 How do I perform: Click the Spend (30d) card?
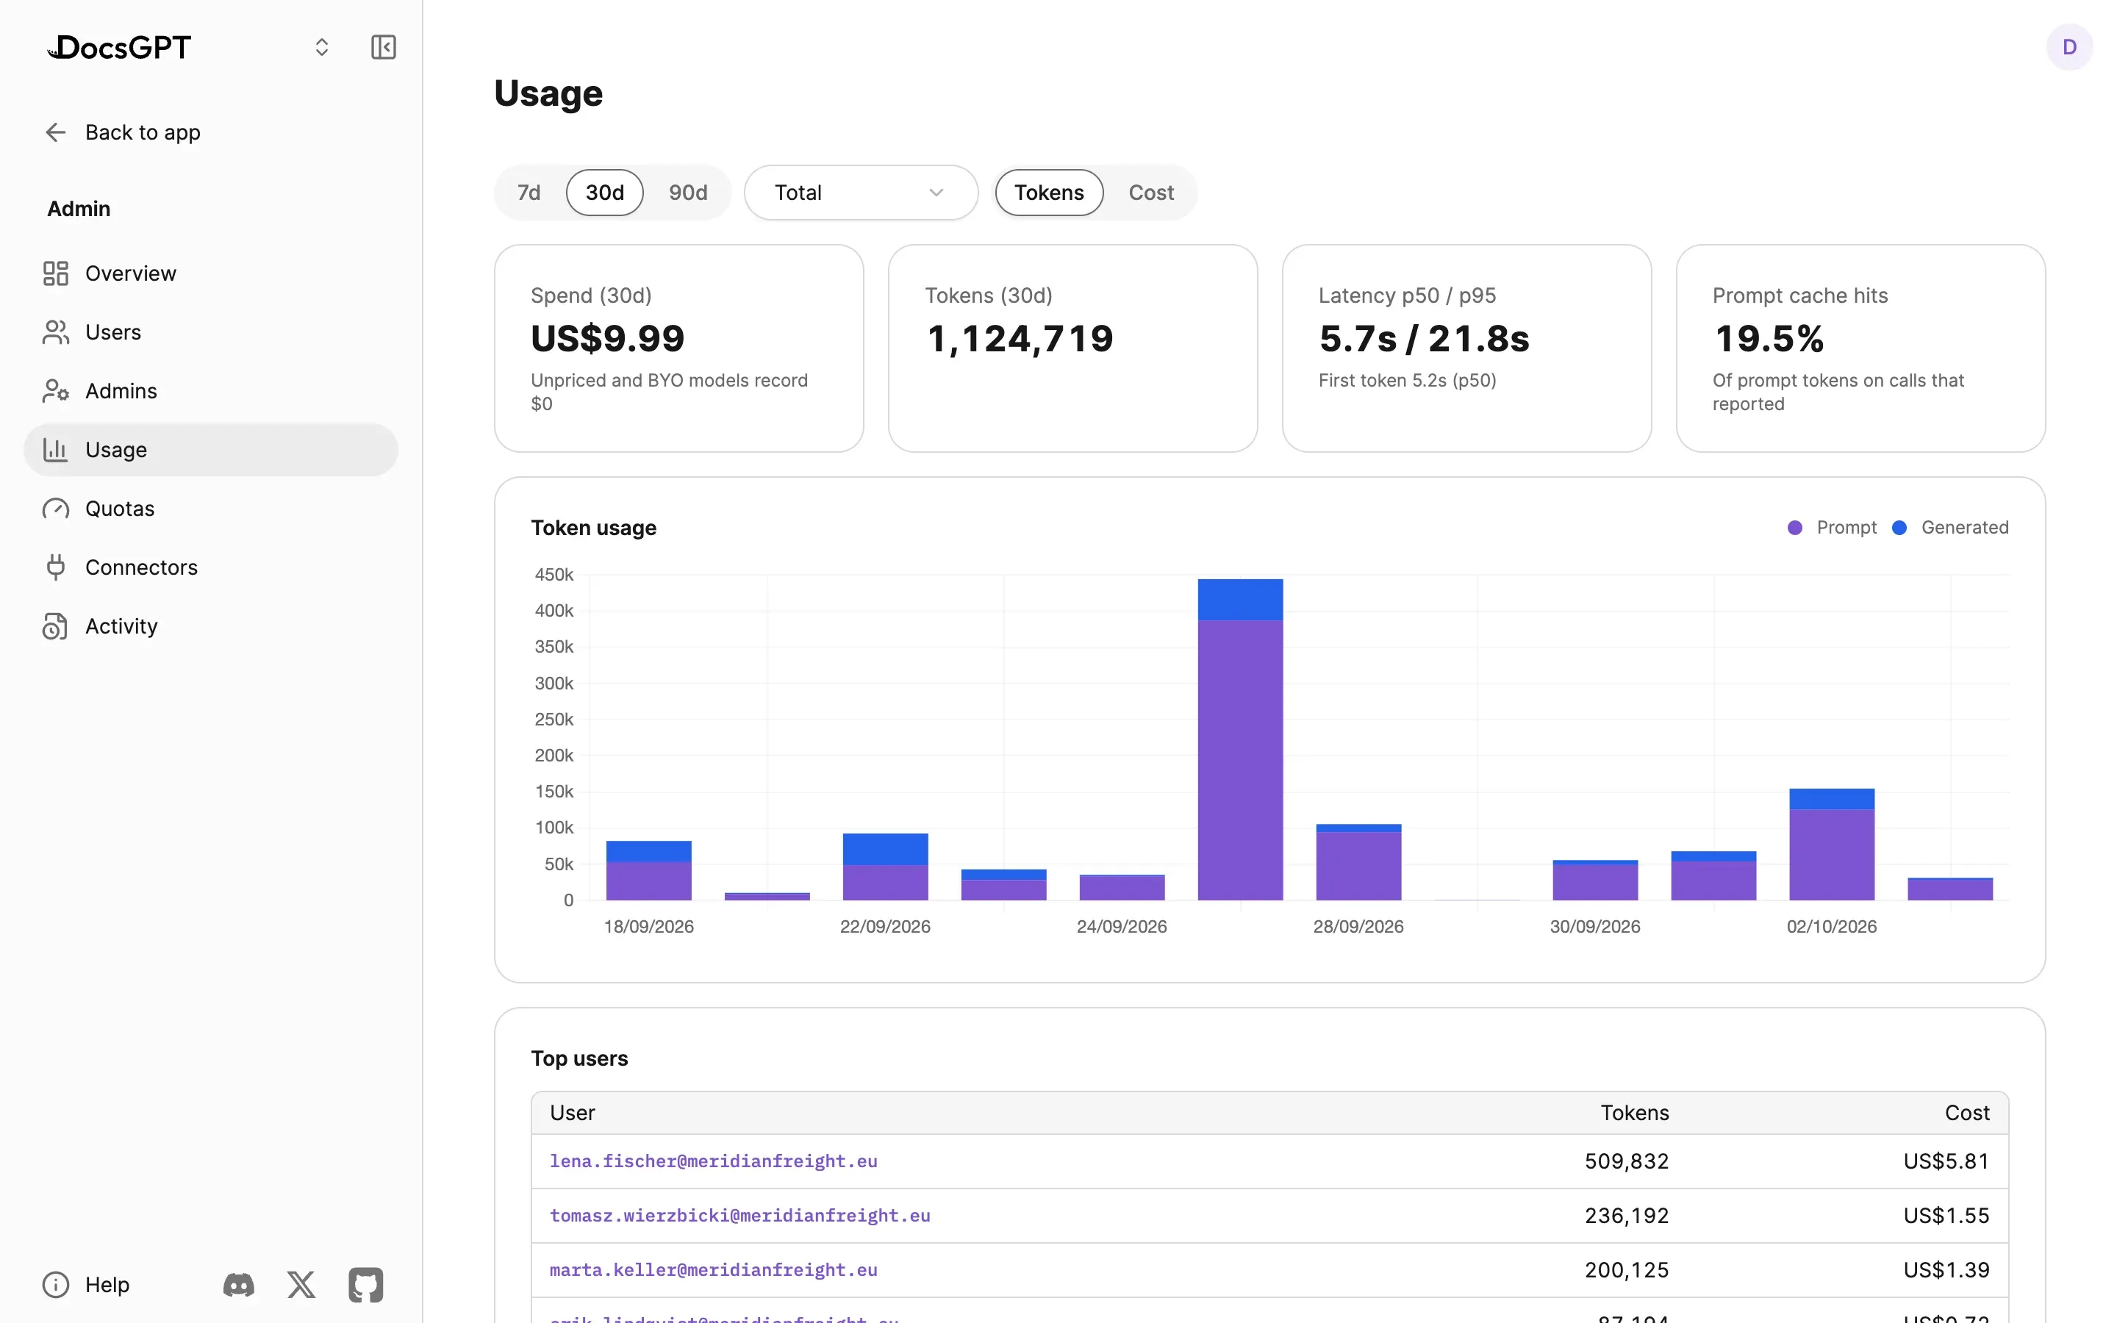point(679,348)
